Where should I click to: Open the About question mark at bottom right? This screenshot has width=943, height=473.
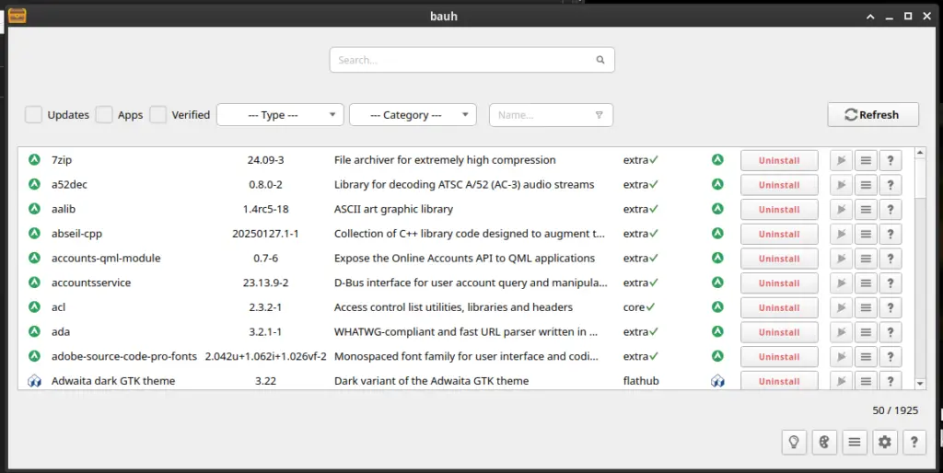(x=914, y=443)
